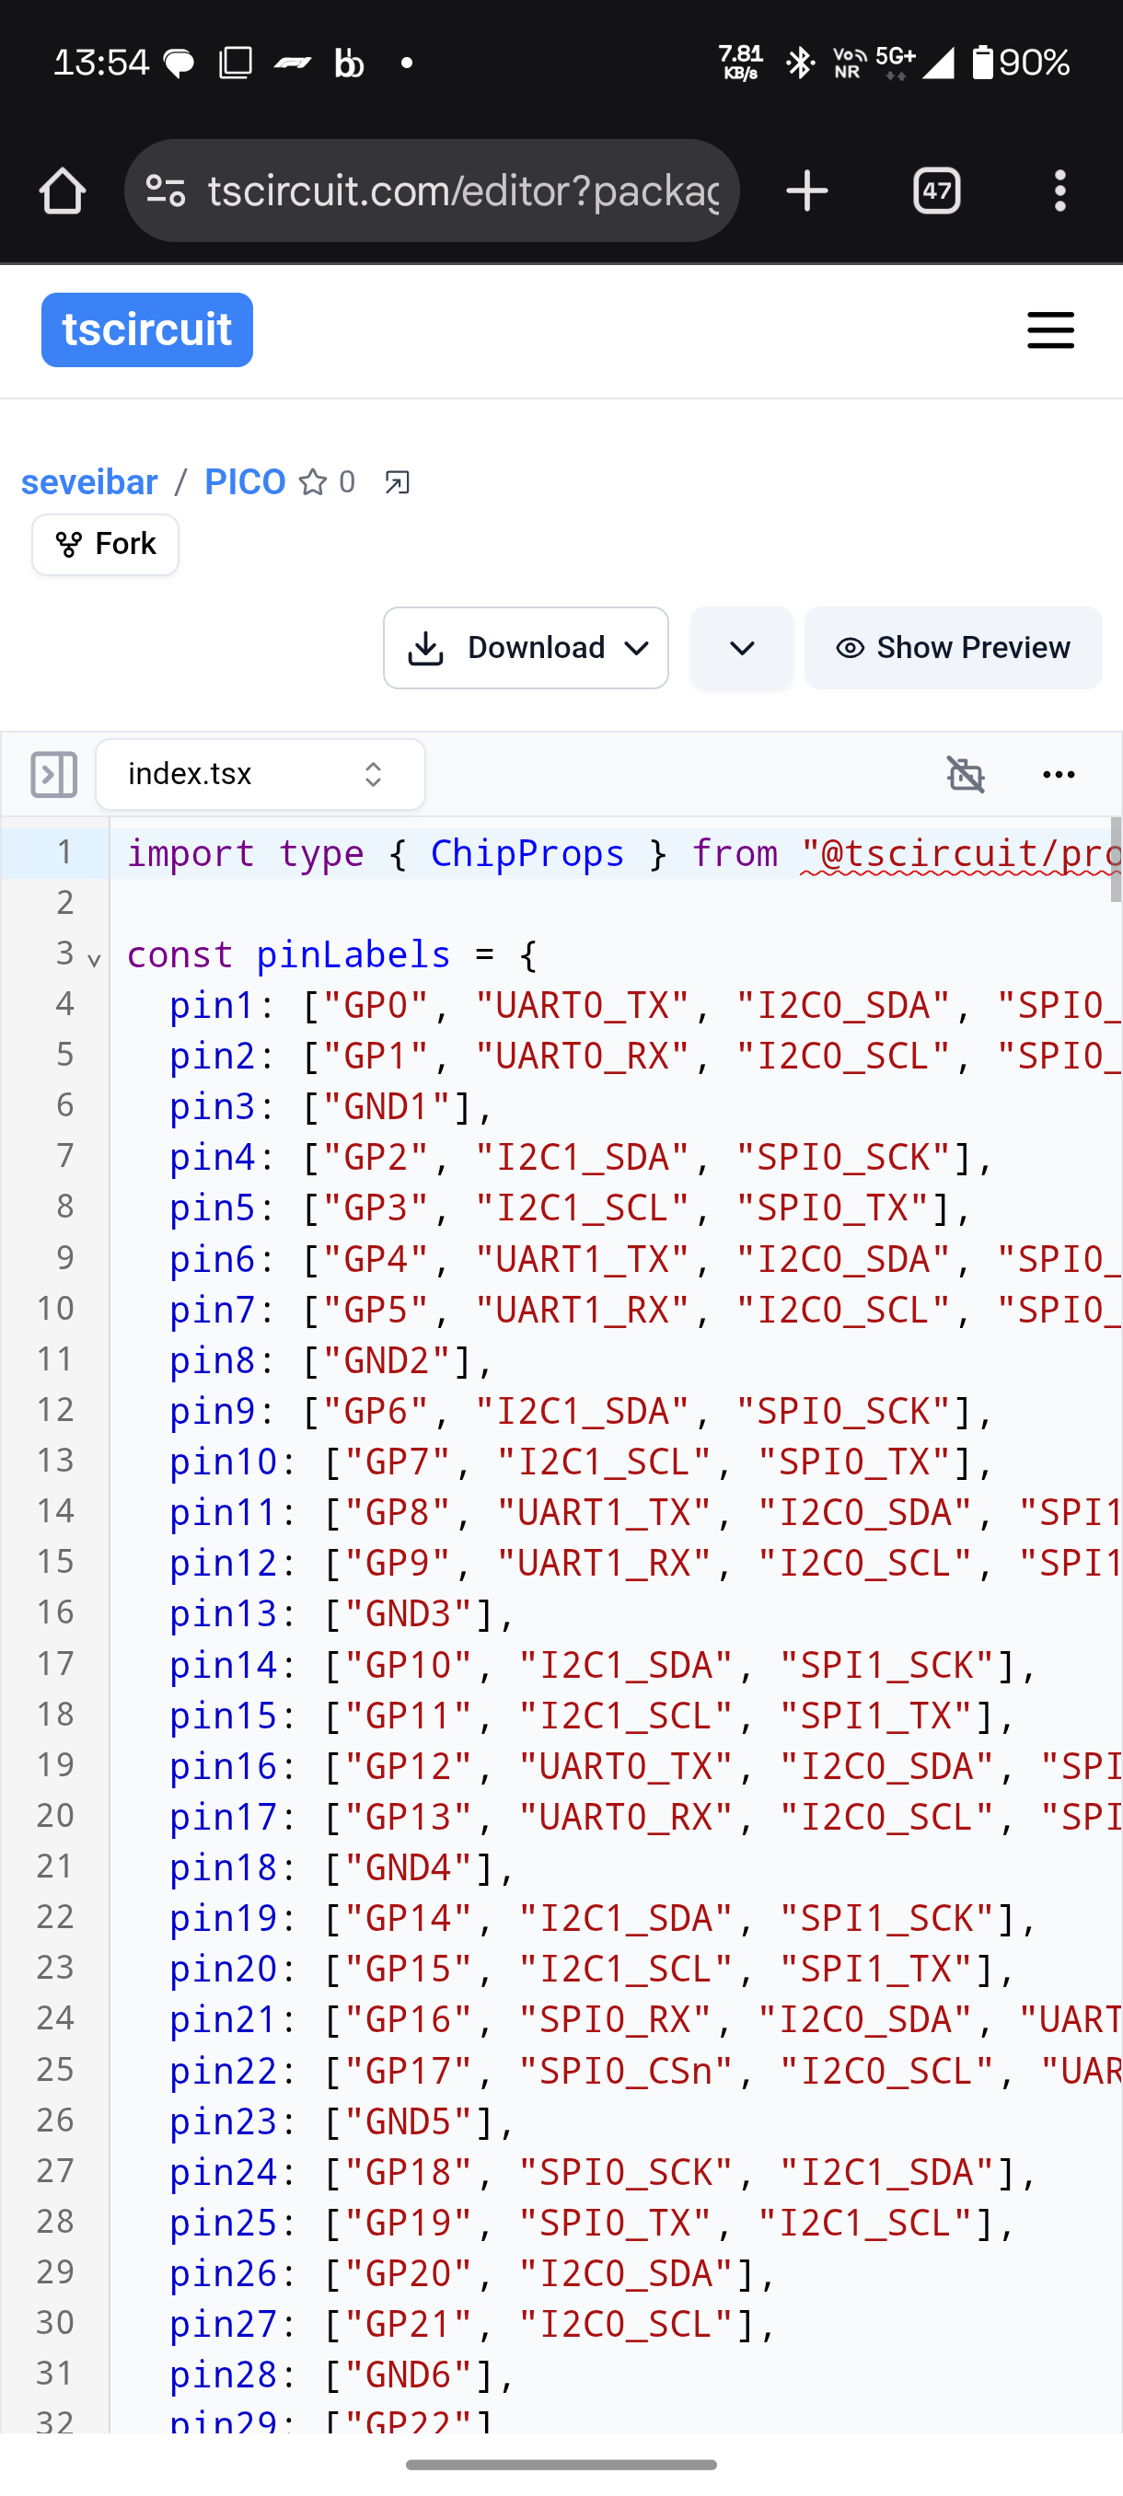The height and width of the screenshot is (2496, 1123).
Task: Collapse the pinLabels block fold arrow
Action: (94, 959)
